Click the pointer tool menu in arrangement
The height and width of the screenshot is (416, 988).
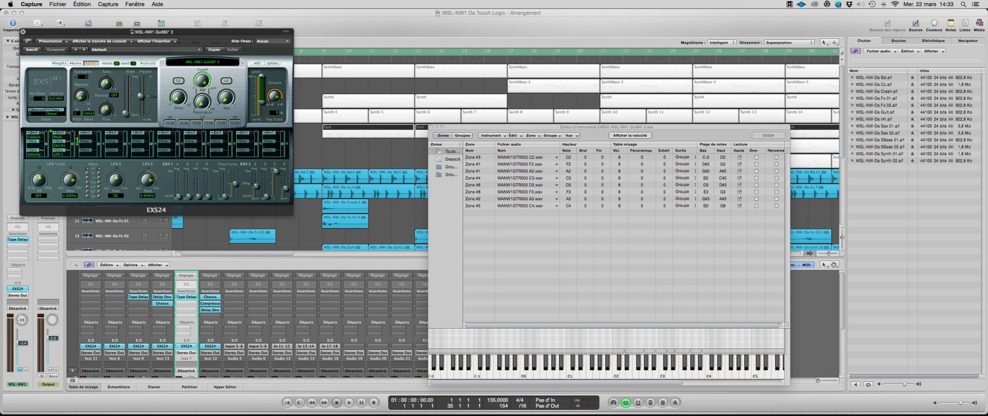pyautogui.click(x=824, y=43)
